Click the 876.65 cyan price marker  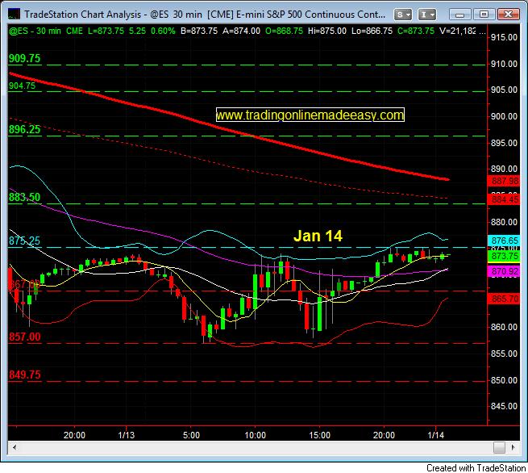click(x=504, y=241)
